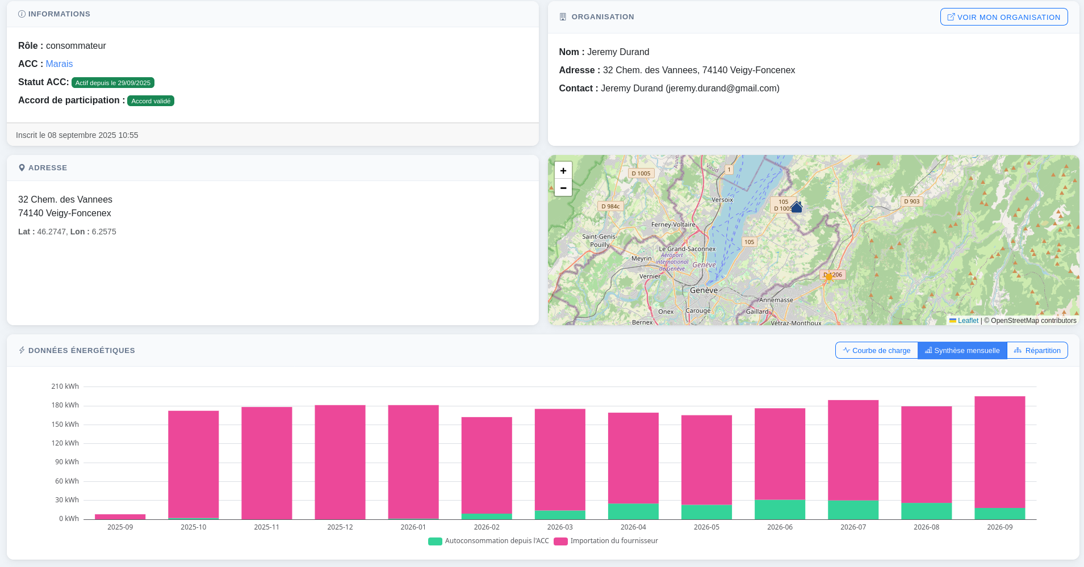Select the Synthèse mensuelle tab
The height and width of the screenshot is (567, 1084).
(x=962, y=350)
